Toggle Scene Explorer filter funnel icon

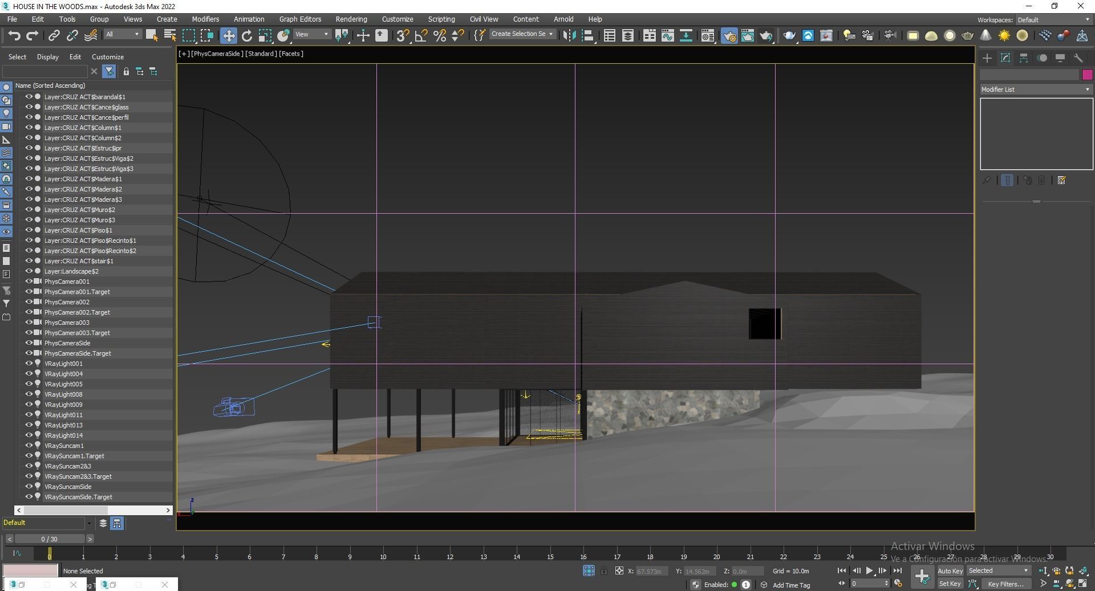click(x=109, y=71)
